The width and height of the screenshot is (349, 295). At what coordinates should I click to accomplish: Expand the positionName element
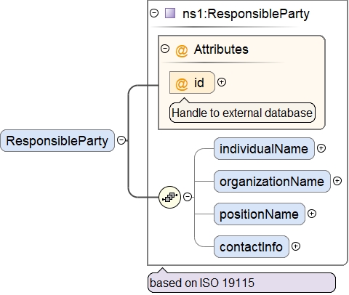312,214
